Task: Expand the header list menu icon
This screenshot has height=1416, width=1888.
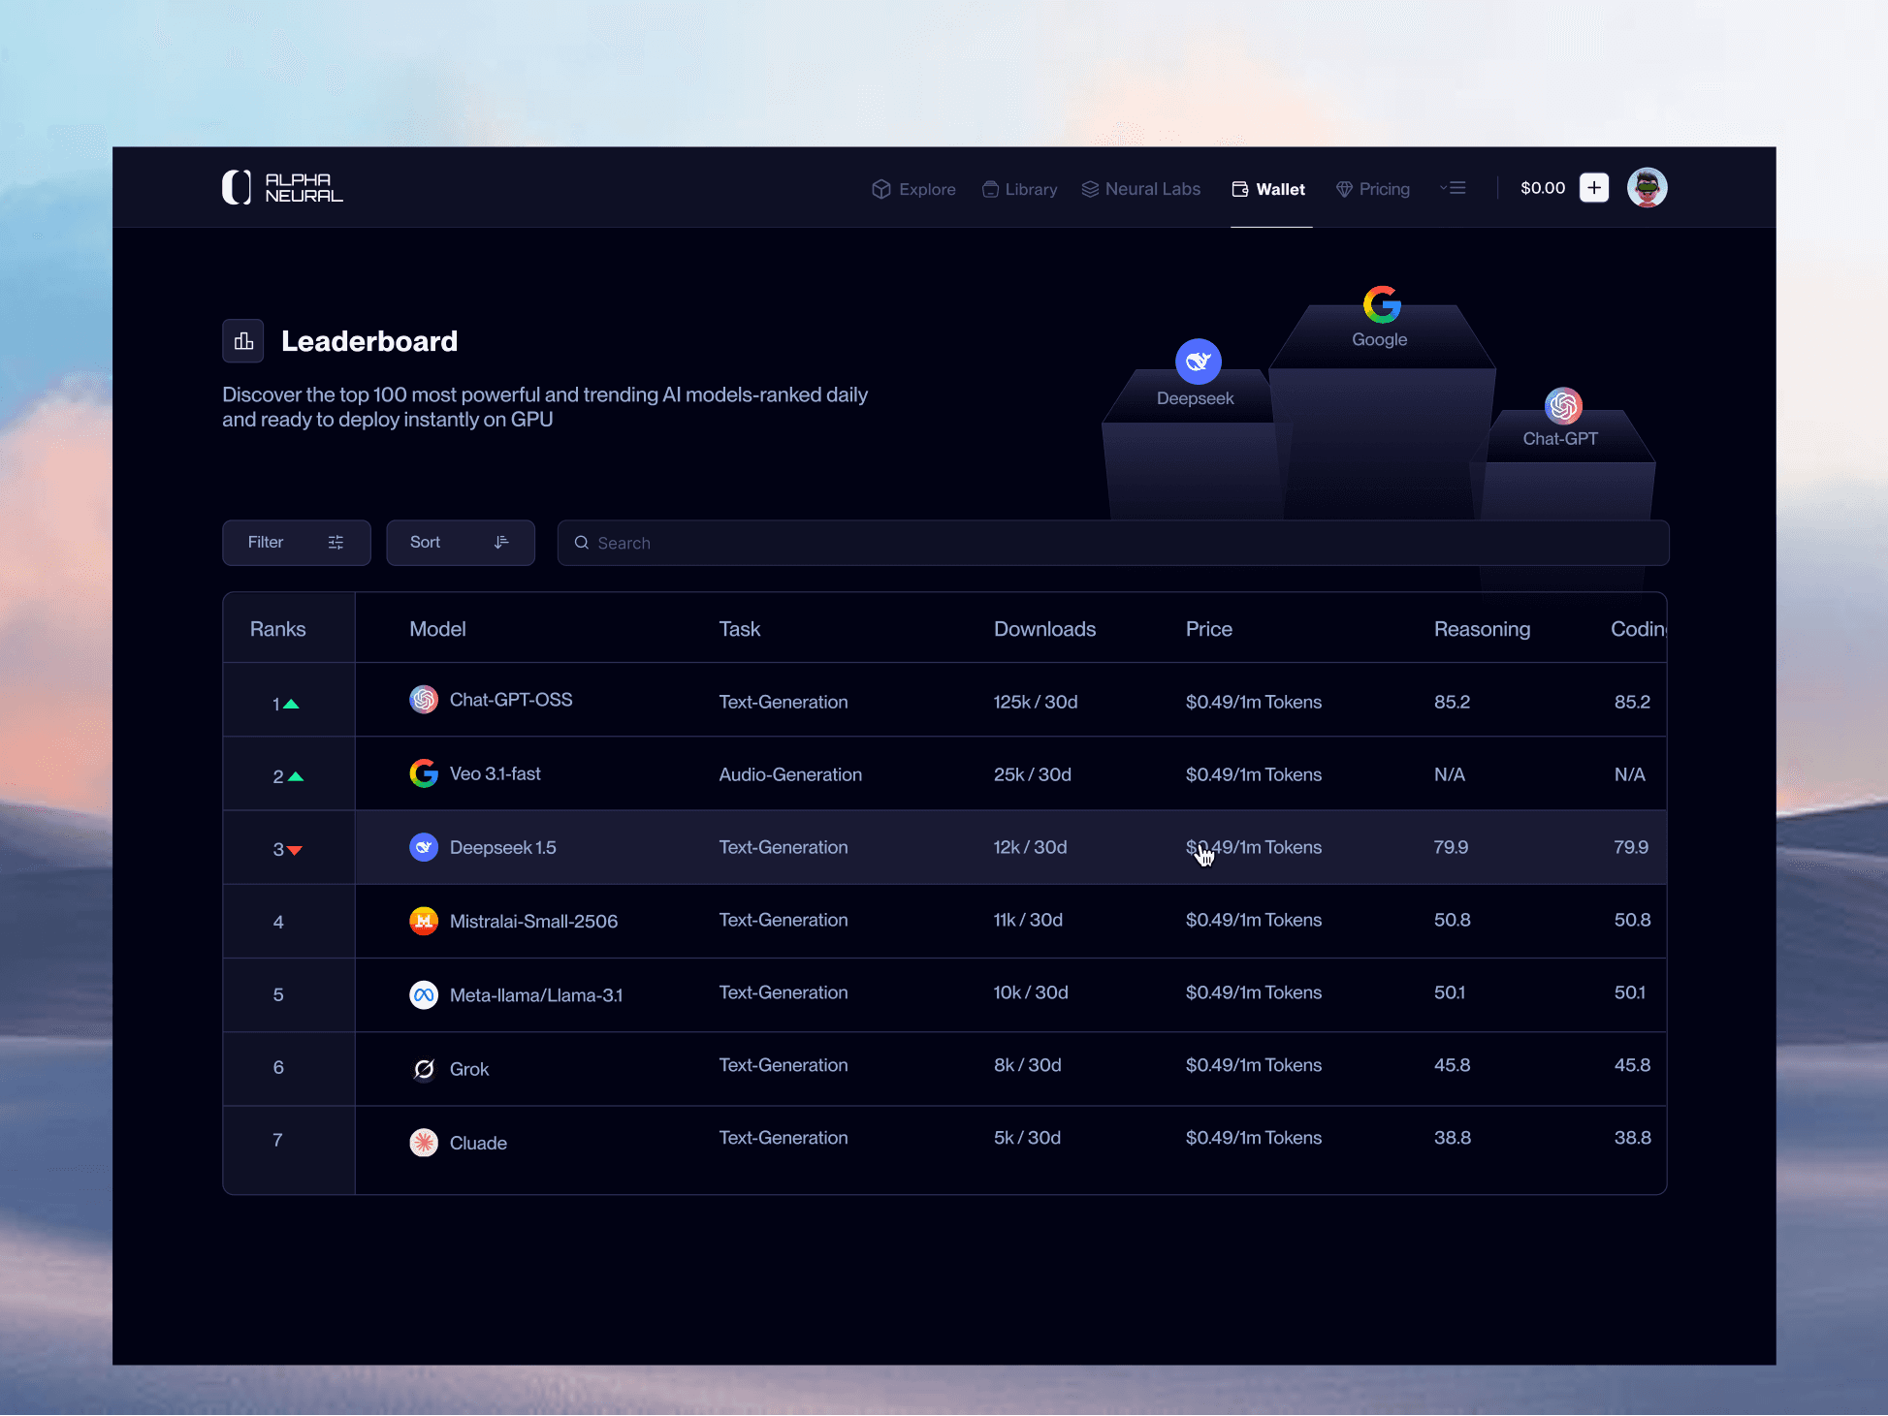Action: click(x=1453, y=188)
